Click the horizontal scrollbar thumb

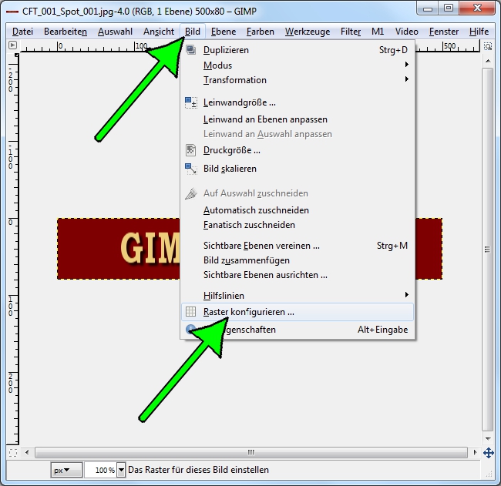251,452
